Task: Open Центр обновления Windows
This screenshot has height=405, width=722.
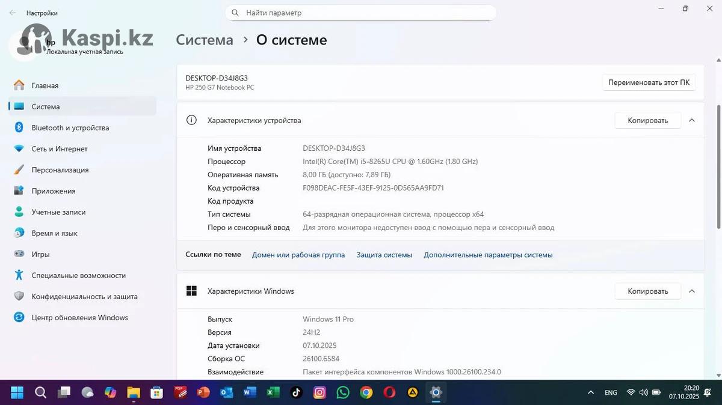Action: [79, 317]
